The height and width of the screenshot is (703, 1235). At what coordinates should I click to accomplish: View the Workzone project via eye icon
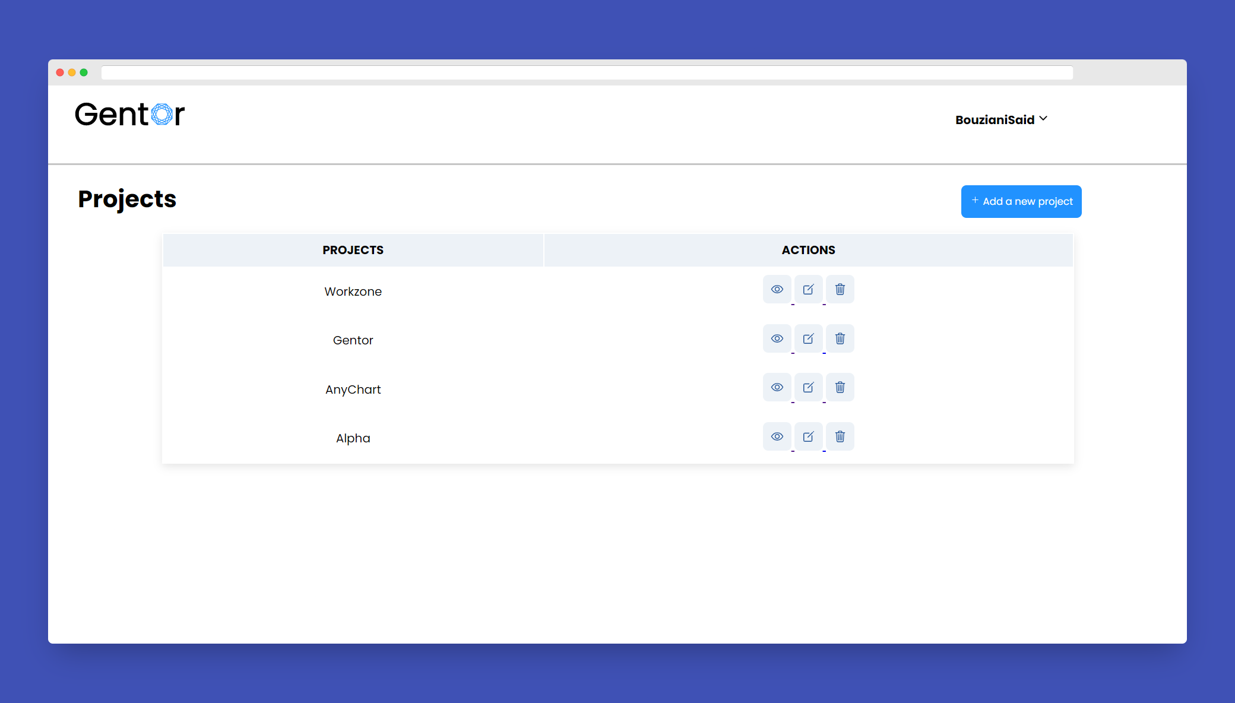pos(777,289)
